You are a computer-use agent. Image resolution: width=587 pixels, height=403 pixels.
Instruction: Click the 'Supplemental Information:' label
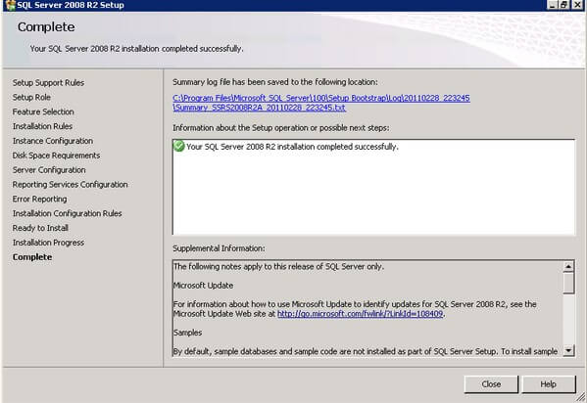pyautogui.click(x=219, y=248)
